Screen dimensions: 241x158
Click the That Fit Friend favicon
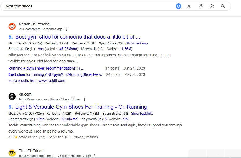(x=12, y=153)
